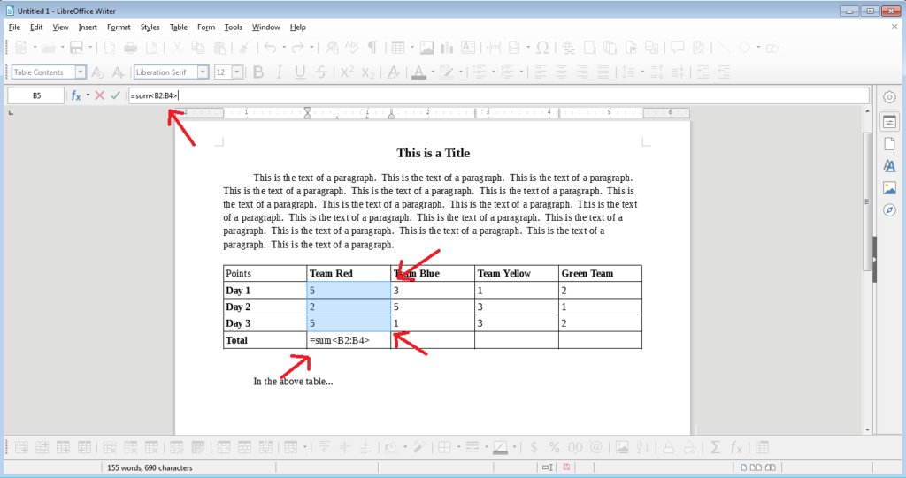Open the font size 12 dropdown
Screen dimensions: 906x478
pyautogui.click(x=237, y=72)
